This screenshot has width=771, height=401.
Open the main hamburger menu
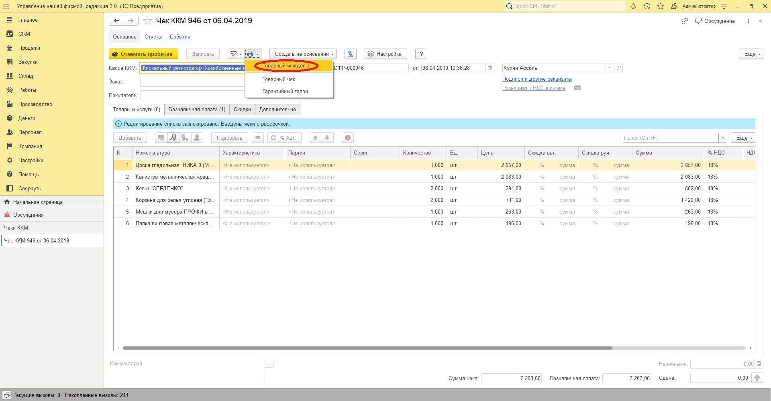[6, 6]
